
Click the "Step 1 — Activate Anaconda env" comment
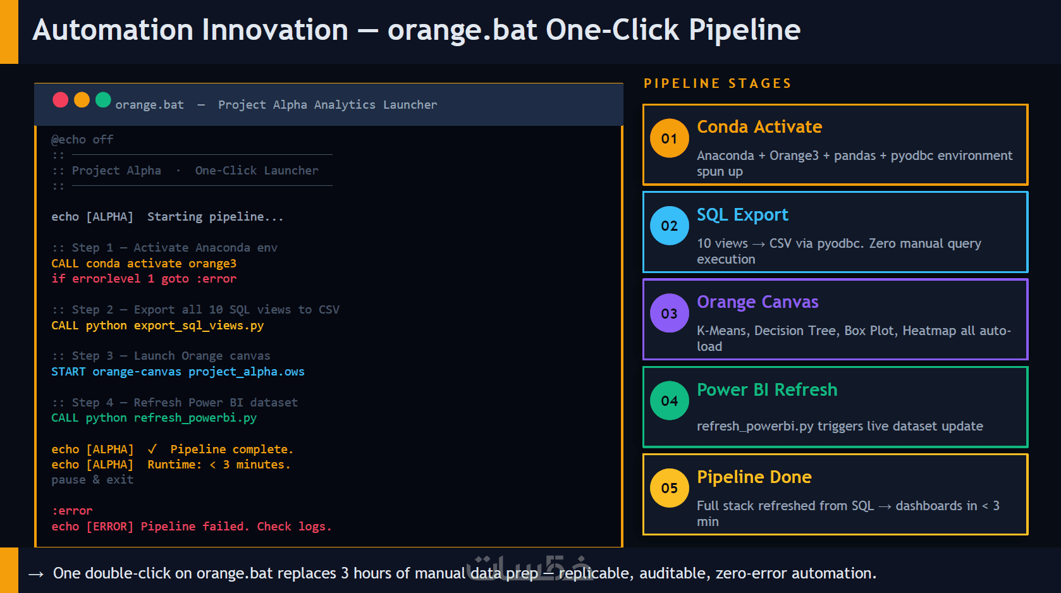coord(164,248)
